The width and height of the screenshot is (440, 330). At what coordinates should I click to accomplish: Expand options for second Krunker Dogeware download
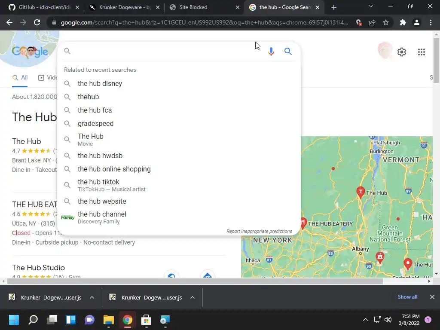(192, 297)
